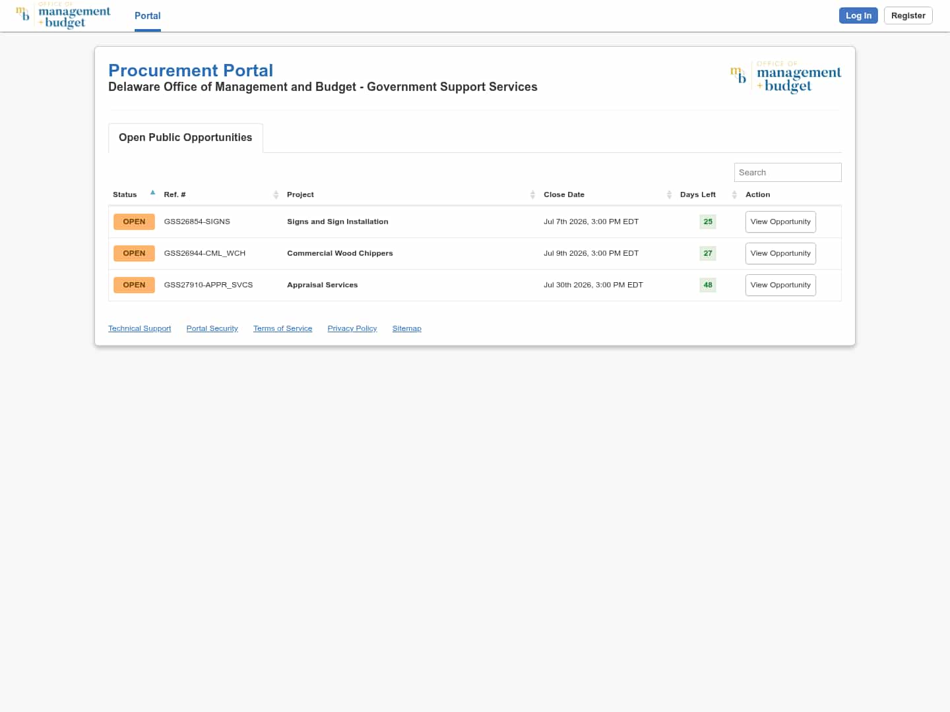Viewport: 950px width, 712px height.
Task: Focus the Search input field
Action: point(788,173)
